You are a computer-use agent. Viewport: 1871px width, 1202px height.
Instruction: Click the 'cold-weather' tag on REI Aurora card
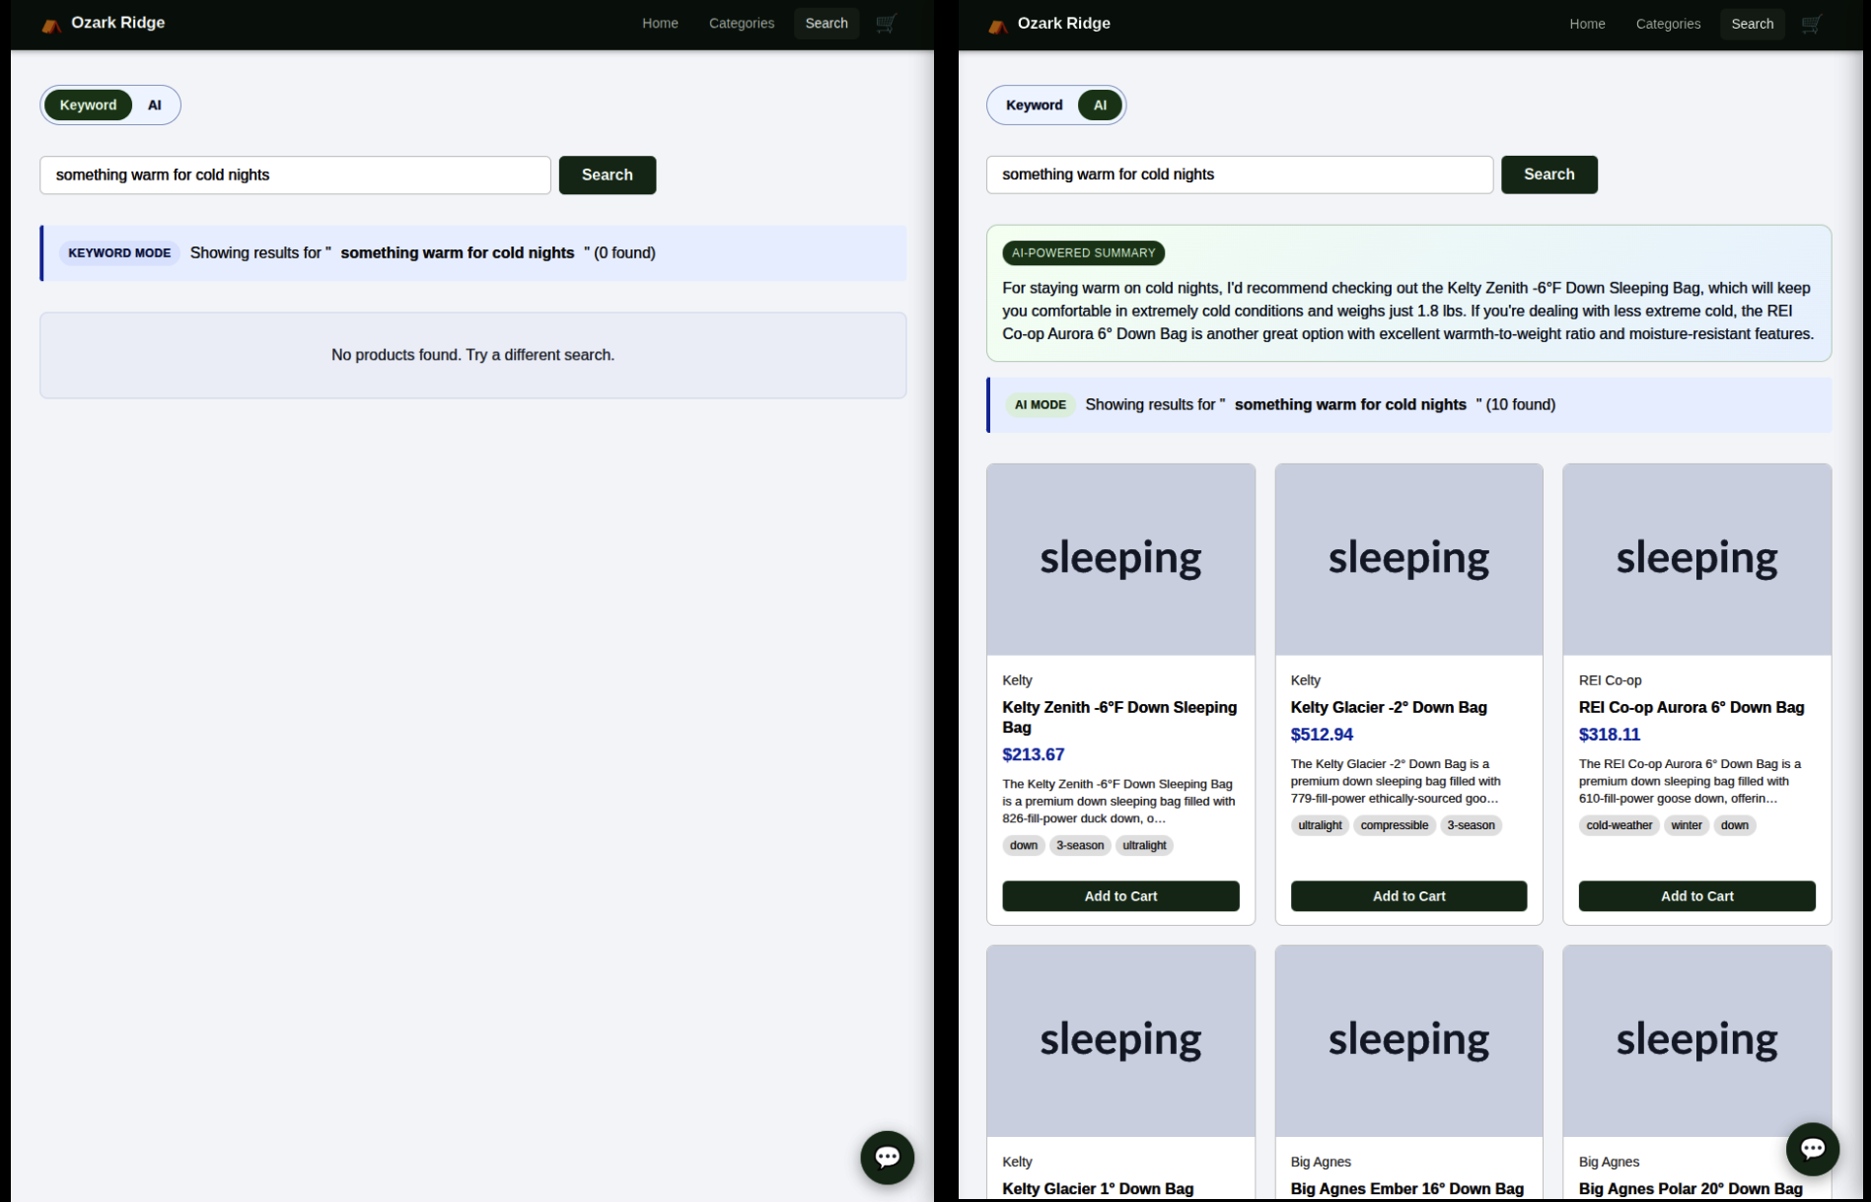[x=1619, y=825]
